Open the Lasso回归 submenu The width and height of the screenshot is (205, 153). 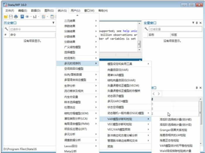(78, 146)
